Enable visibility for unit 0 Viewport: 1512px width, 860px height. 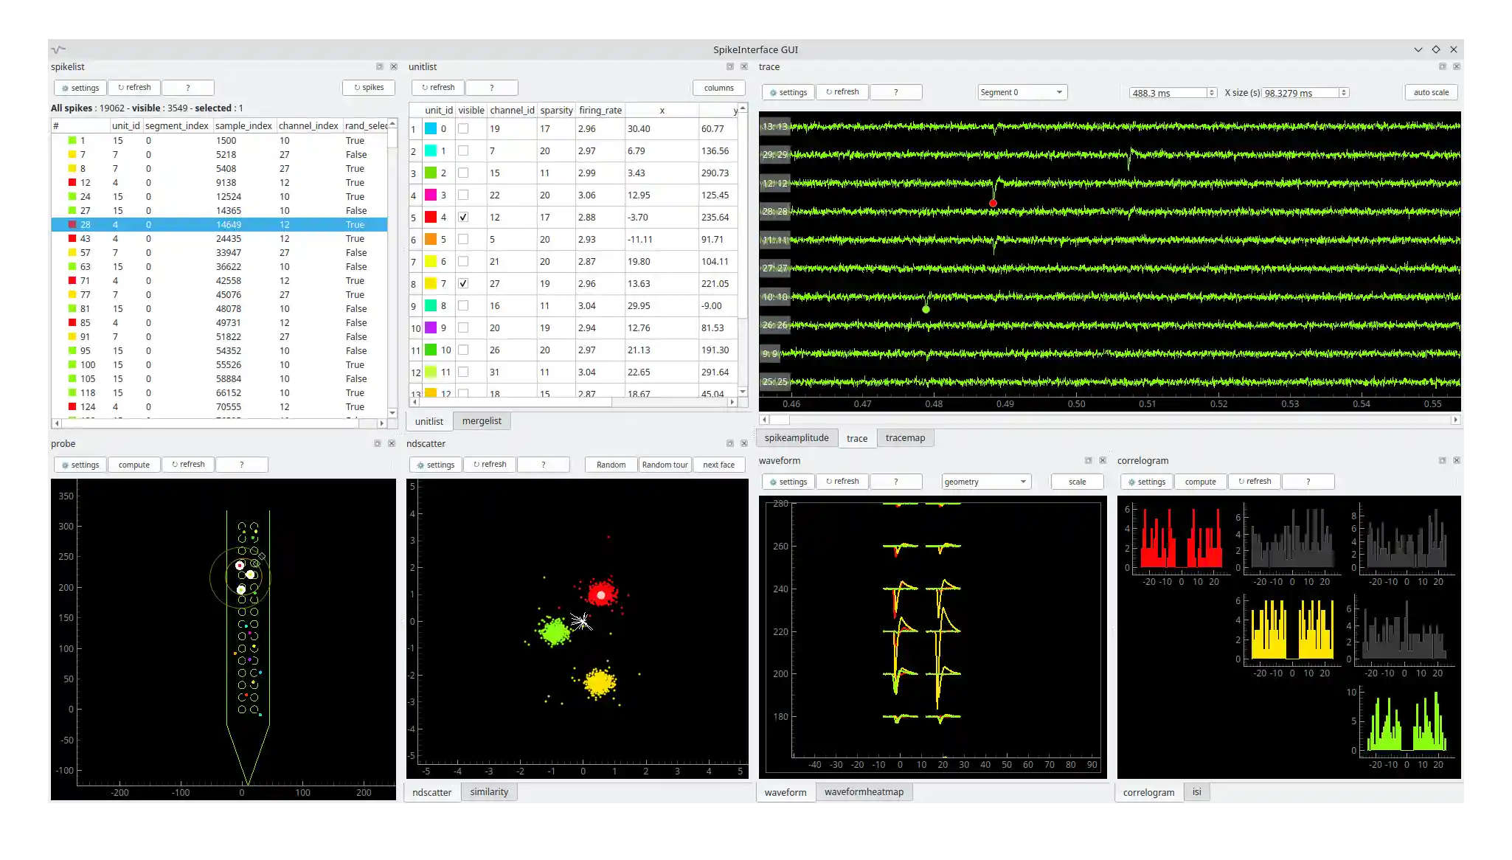pyautogui.click(x=463, y=128)
